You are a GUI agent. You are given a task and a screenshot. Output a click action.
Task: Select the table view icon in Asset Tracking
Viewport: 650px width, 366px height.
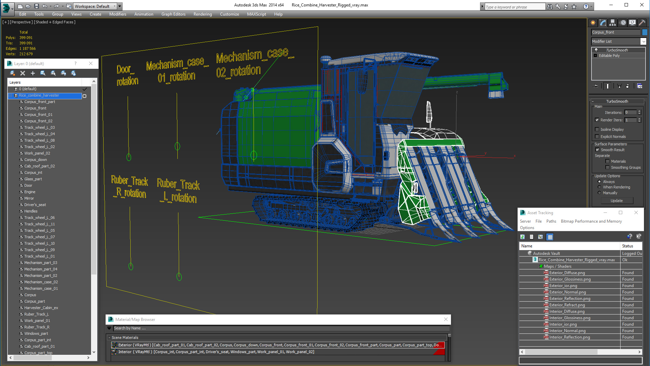(550, 237)
